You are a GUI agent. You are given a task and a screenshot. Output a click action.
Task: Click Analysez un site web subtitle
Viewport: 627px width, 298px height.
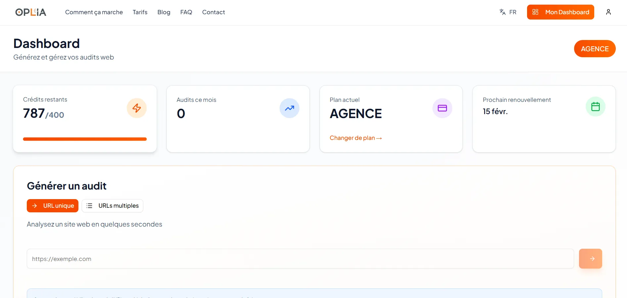point(94,224)
